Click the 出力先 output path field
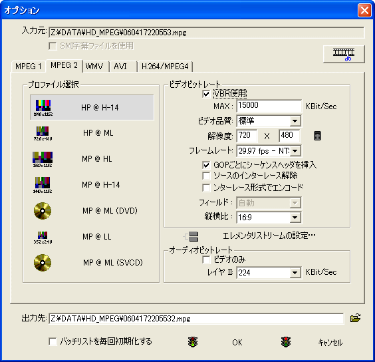Screen dimensions: 375x362 196,319
